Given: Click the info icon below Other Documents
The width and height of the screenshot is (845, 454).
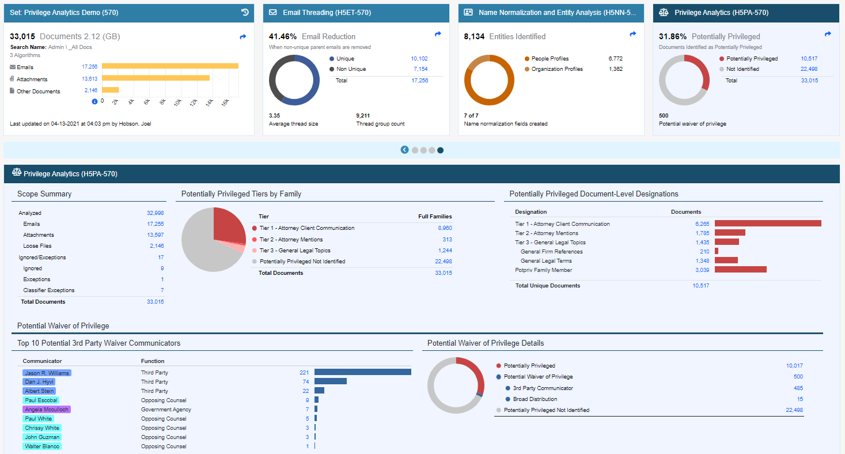Looking at the screenshot, I should click(x=94, y=101).
